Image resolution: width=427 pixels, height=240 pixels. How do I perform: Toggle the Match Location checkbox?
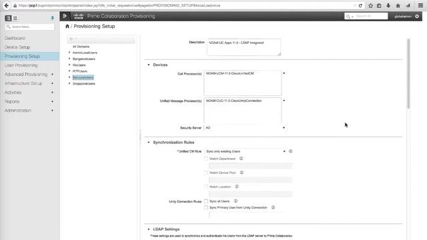(x=206, y=187)
